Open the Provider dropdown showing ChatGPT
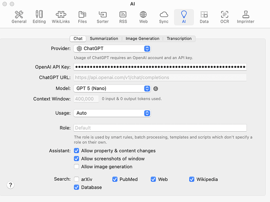This screenshot has width=270, height=202. pyautogui.click(x=112, y=48)
